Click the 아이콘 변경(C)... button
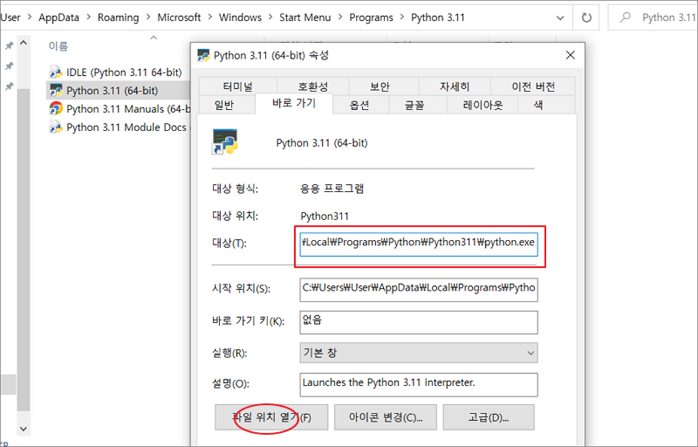This screenshot has height=447, width=698. (386, 417)
